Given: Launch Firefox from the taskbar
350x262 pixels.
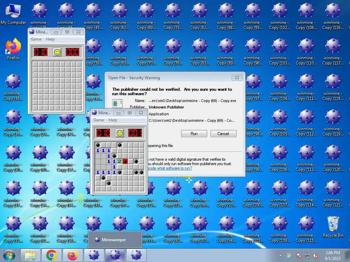Looking at the screenshot, I should tap(73, 255).
